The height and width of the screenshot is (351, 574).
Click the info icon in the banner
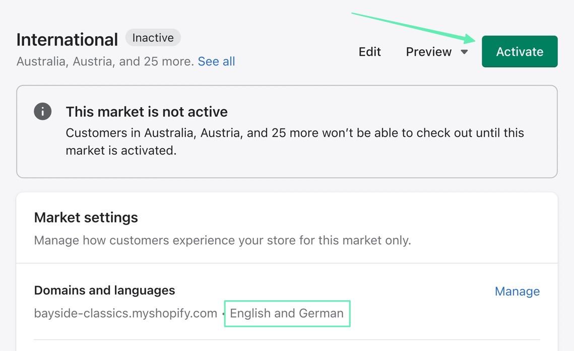tap(43, 111)
